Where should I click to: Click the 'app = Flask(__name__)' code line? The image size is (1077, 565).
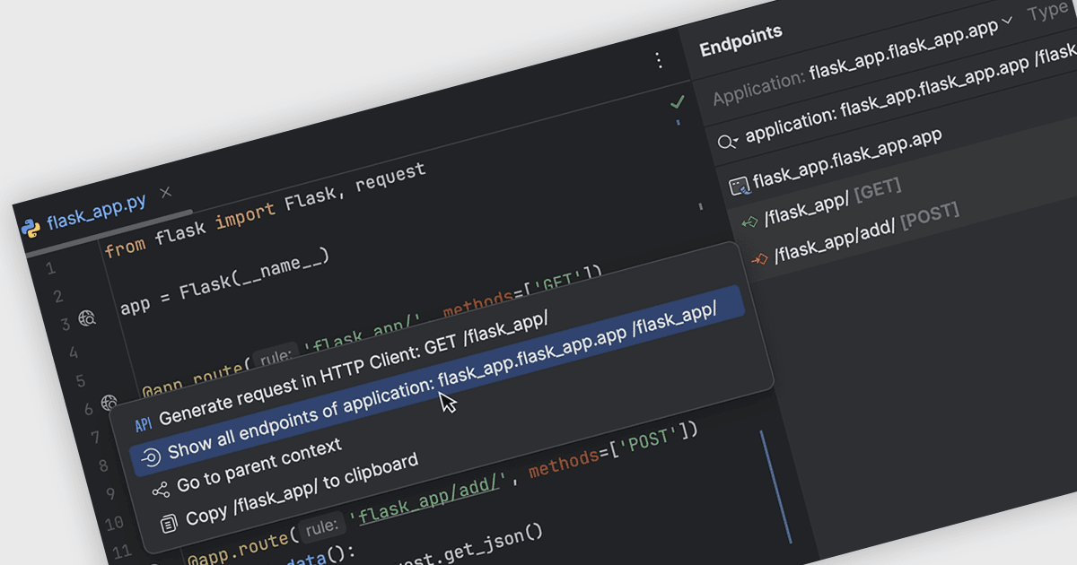pyautogui.click(x=224, y=281)
